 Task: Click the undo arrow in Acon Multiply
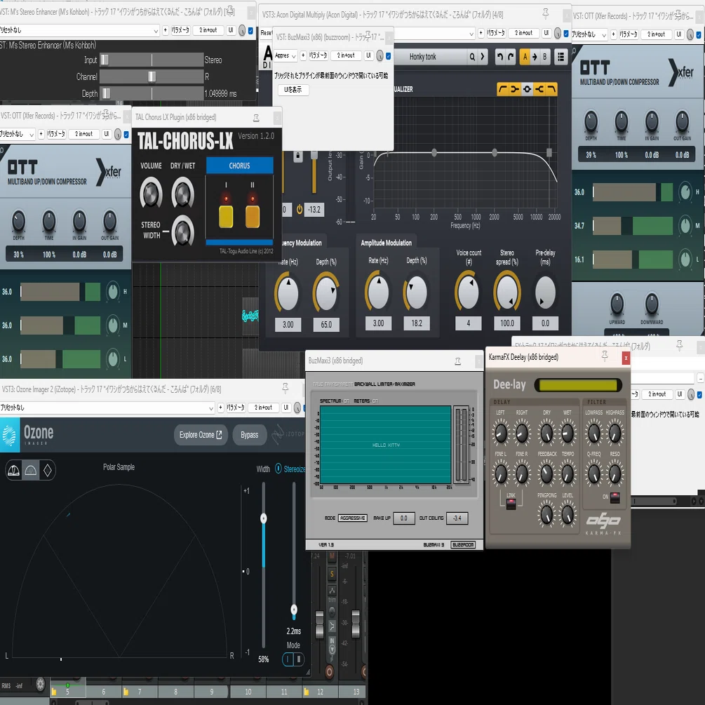[x=500, y=57]
